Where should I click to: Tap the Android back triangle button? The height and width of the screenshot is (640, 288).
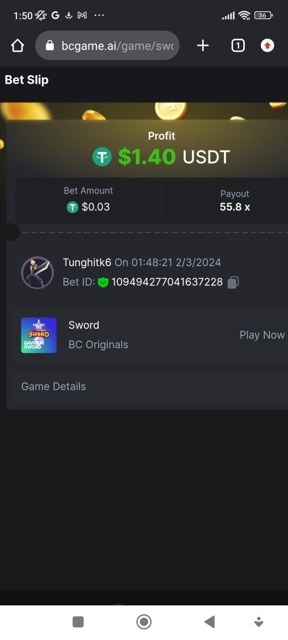(210, 621)
